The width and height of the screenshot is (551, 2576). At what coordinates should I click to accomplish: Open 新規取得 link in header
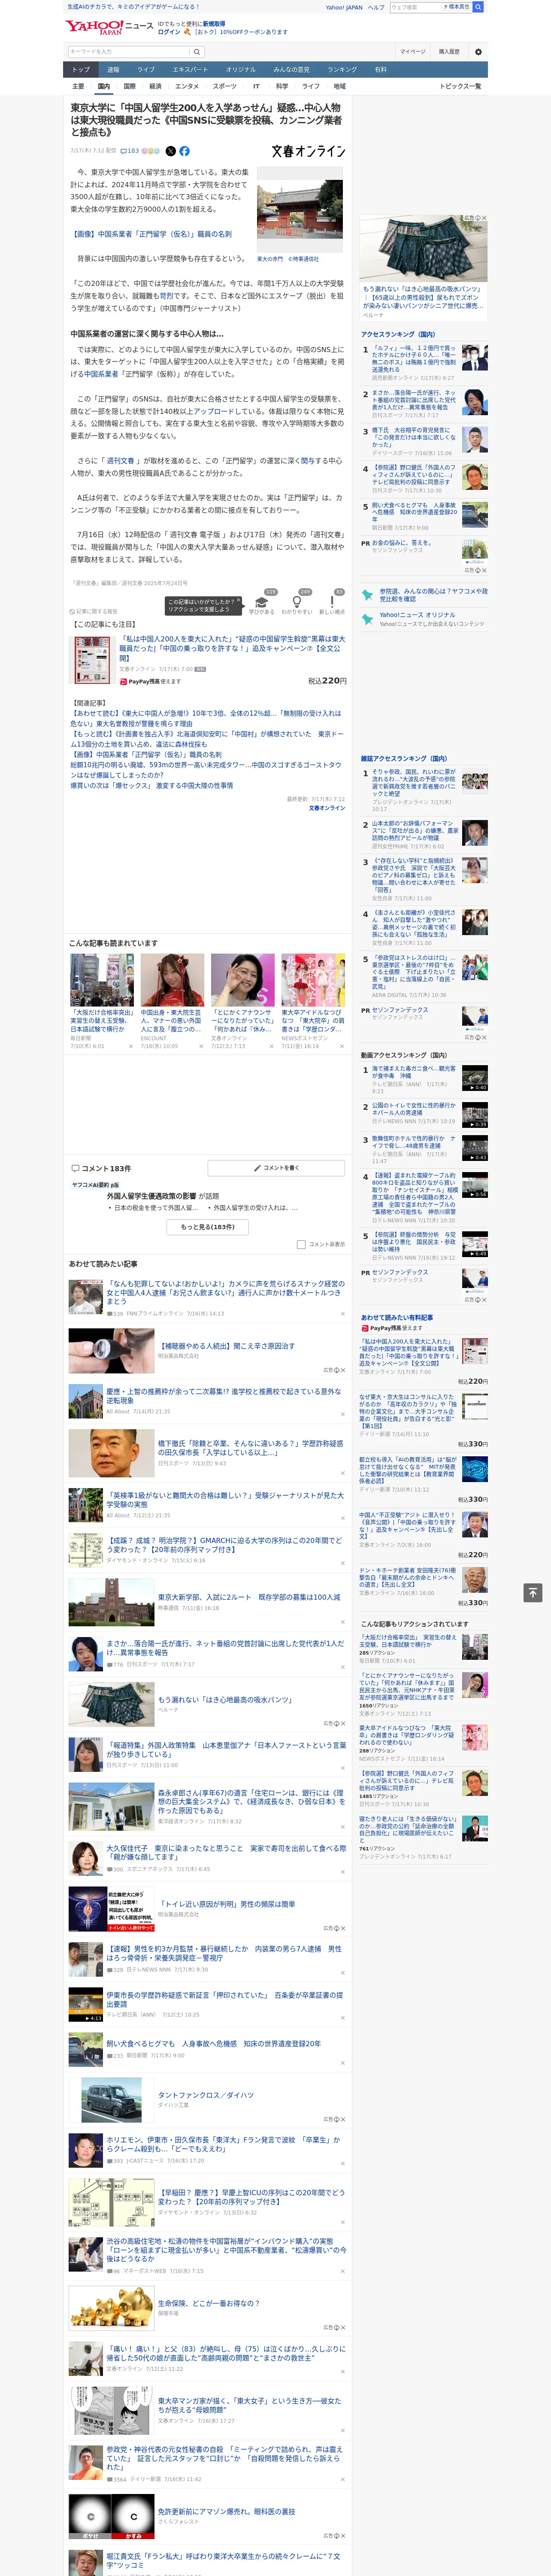click(x=214, y=23)
